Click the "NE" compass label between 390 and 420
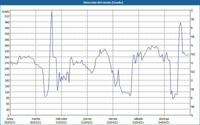This screenshot has height=125, width=200. [x=192, y=37]
